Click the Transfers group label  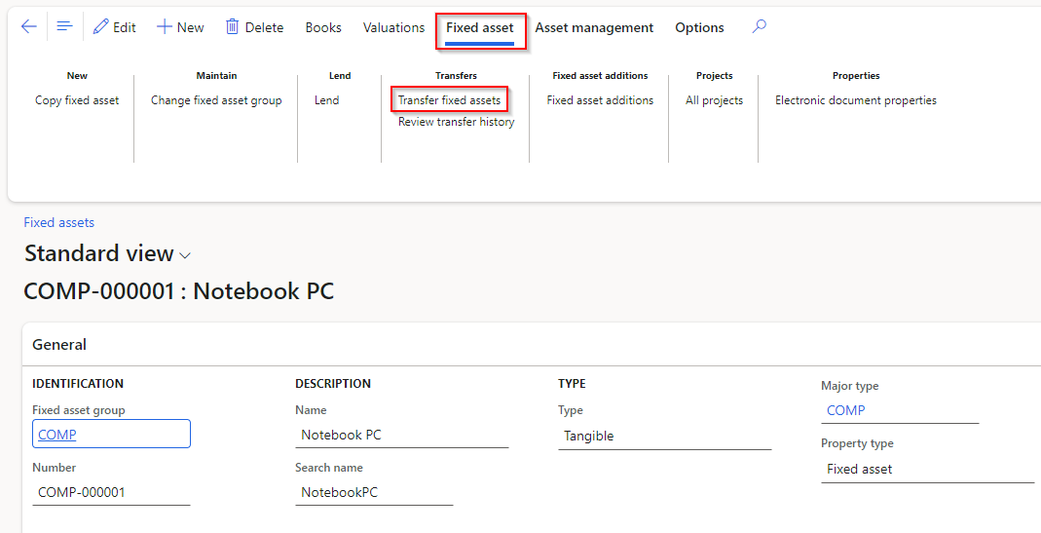(456, 76)
